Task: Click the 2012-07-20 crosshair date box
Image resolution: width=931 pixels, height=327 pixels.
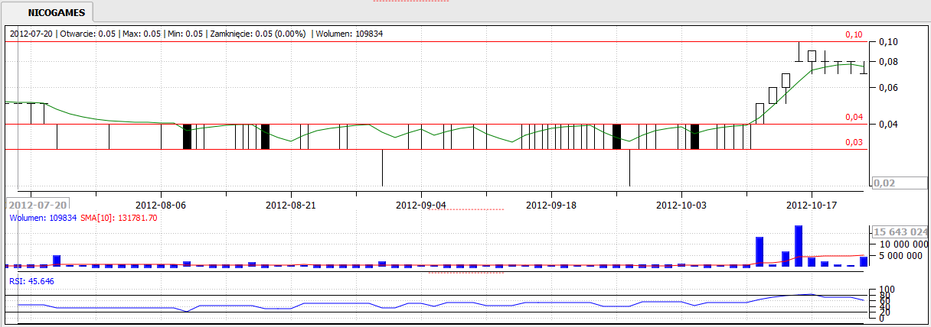Action: coord(37,205)
